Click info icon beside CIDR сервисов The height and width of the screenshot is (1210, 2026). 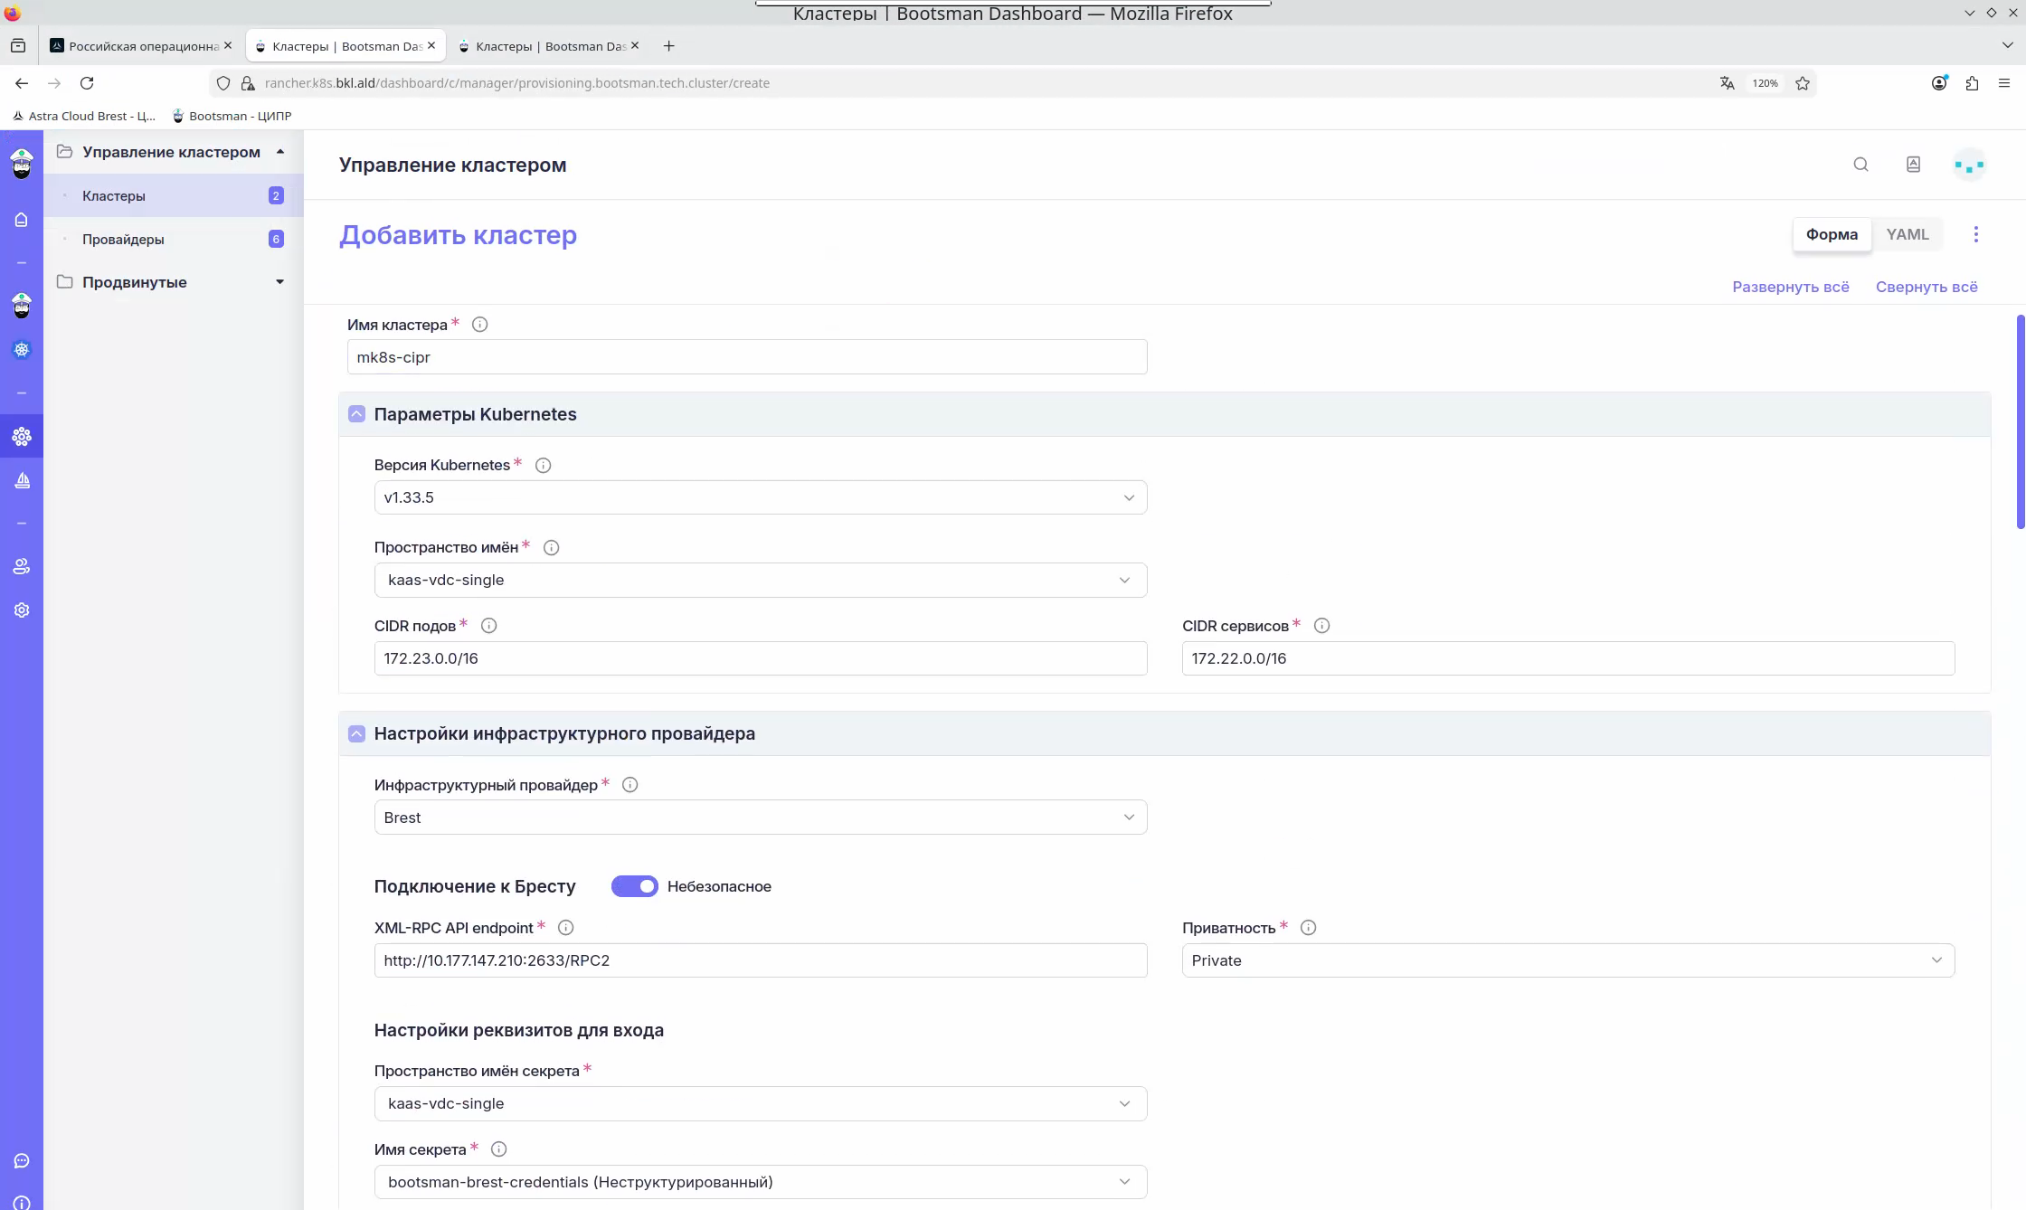[1321, 626]
